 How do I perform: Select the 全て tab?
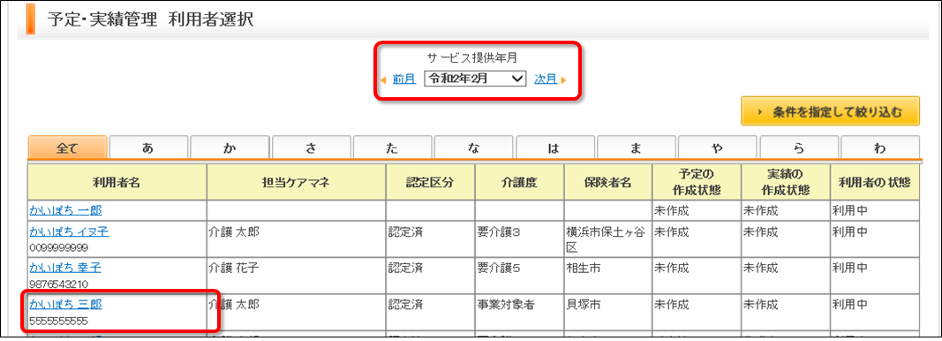pyautogui.click(x=67, y=148)
